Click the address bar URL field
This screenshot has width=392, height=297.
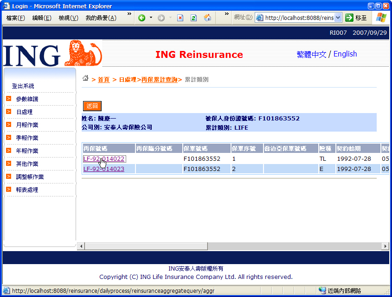(299, 18)
